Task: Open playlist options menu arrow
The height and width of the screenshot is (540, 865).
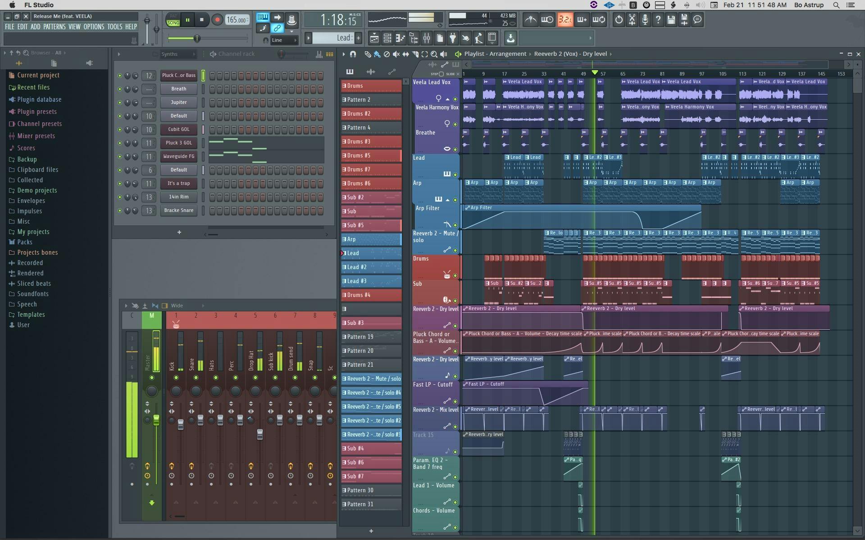Action: point(343,54)
